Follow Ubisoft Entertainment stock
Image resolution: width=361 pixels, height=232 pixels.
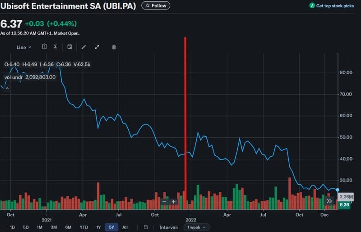coord(156,6)
